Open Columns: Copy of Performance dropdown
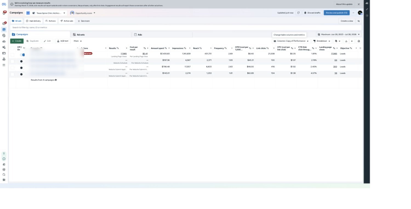The width and height of the screenshot is (411, 209). [291, 41]
